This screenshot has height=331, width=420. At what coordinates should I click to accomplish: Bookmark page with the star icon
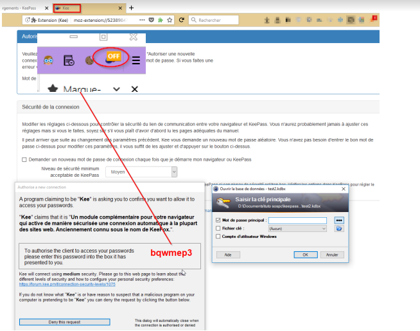coord(161,20)
